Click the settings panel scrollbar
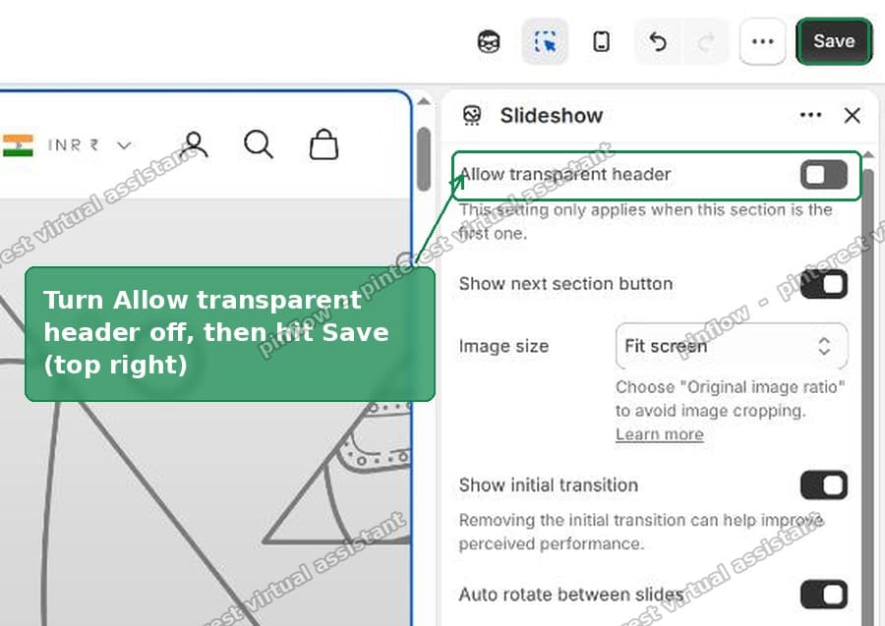This screenshot has height=626, width=885. [868, 395]
